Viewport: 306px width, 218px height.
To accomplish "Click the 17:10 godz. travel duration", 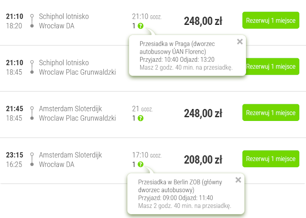I will (147, 155).
